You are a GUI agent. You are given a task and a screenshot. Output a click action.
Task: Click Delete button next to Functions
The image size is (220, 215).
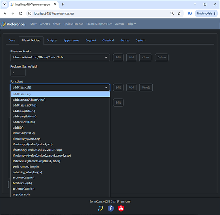pos(146,87)
